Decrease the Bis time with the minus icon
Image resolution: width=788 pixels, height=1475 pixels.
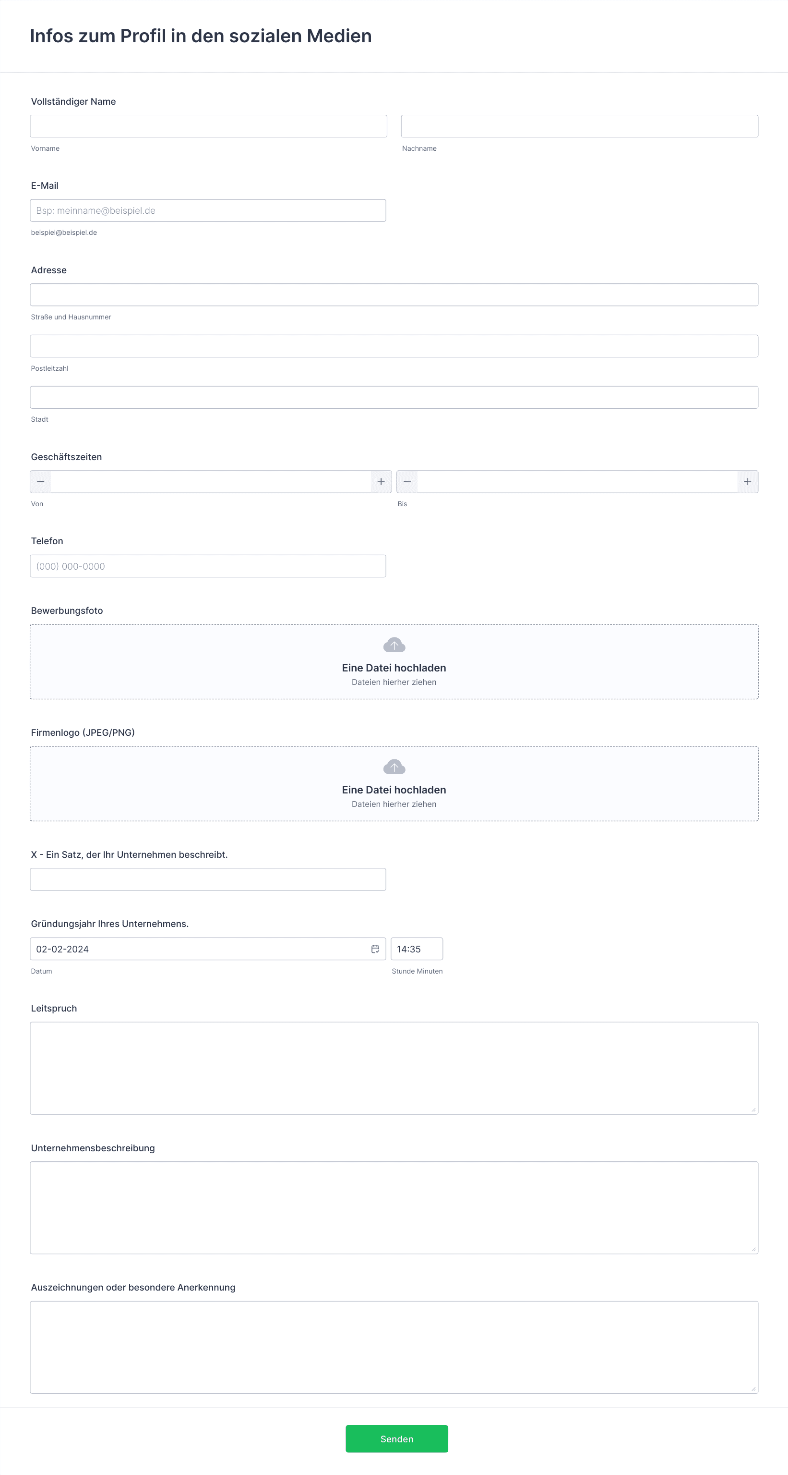coord(407,482)
